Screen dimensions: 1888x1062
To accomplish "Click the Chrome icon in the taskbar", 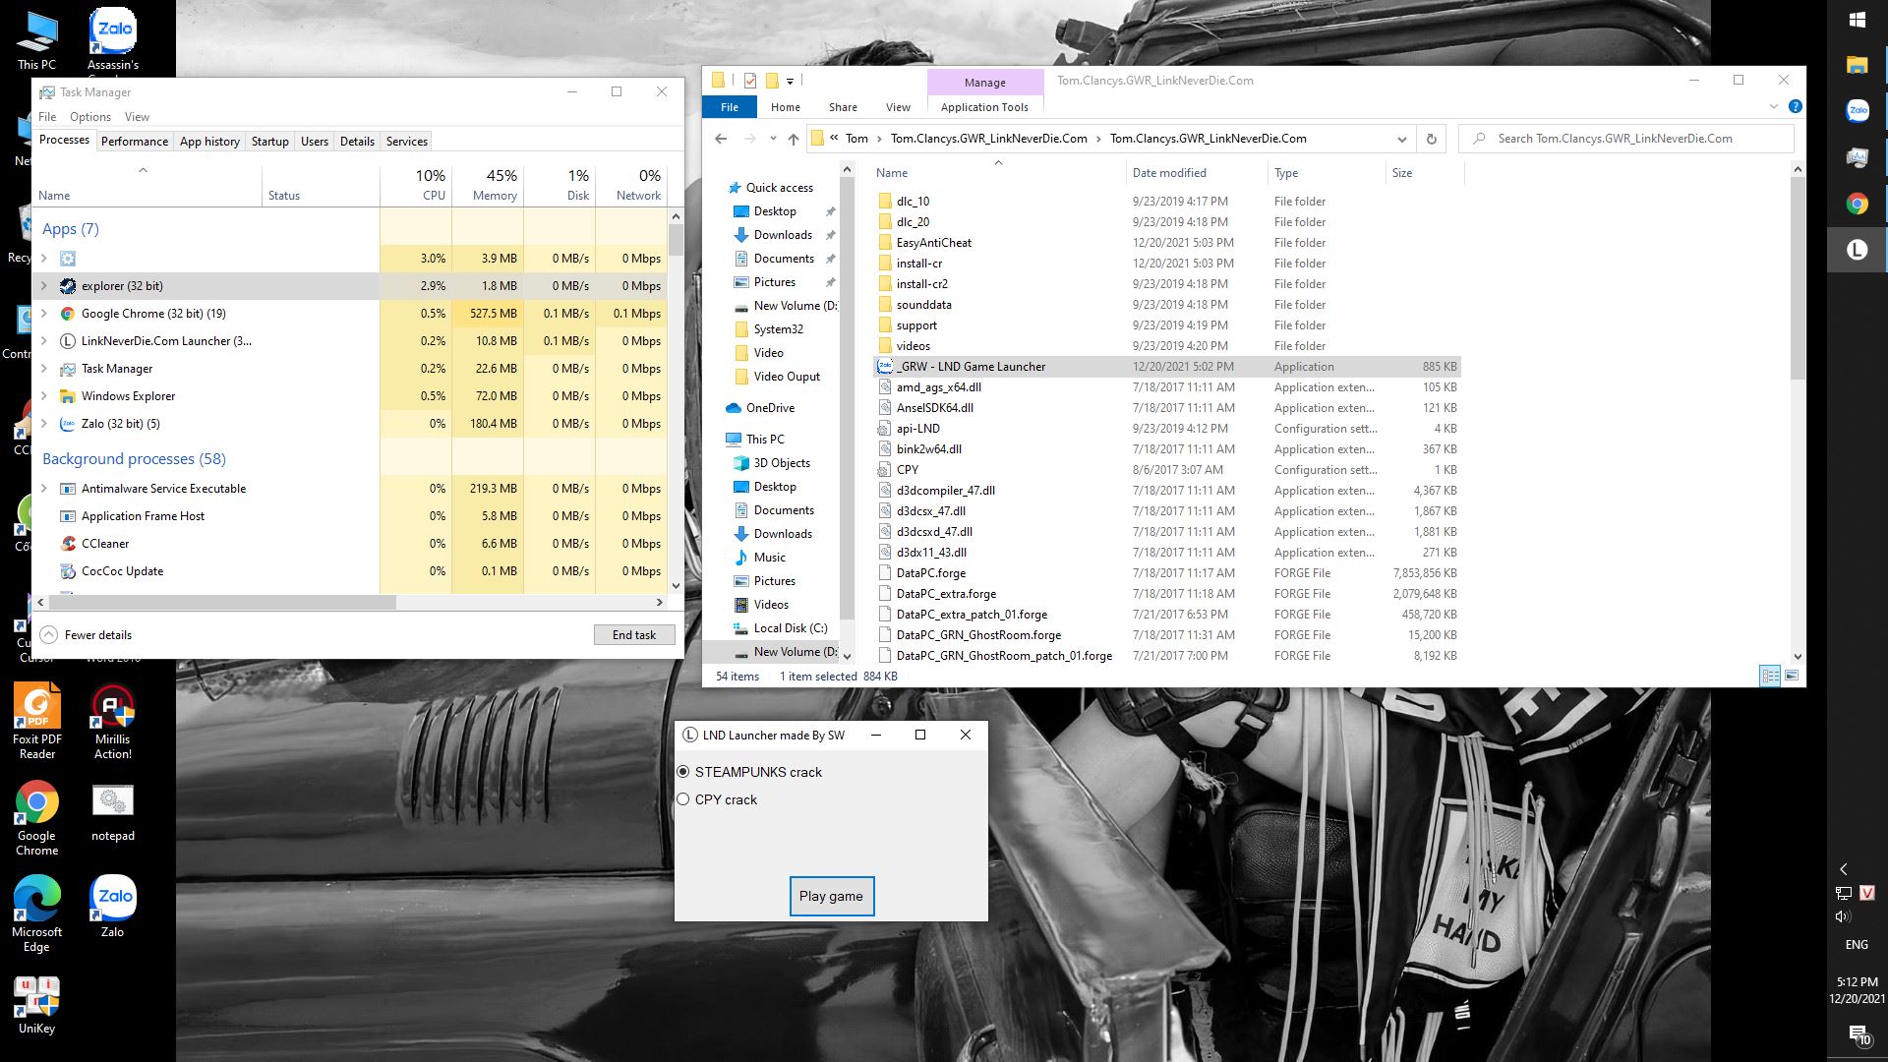I will [1857, 204].
